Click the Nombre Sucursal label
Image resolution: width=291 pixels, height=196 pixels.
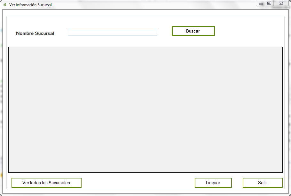pyautogui.click(x=35, y=33)
